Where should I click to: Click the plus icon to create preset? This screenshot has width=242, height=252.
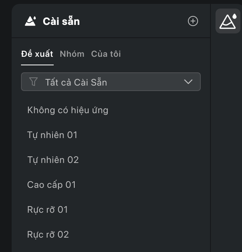click(x=193, y=21)
